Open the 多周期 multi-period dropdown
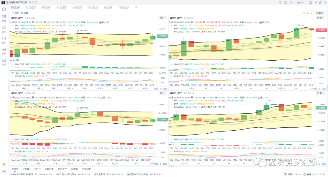The width and height of the screenshot is (328, 177). [x=320, y=13]
